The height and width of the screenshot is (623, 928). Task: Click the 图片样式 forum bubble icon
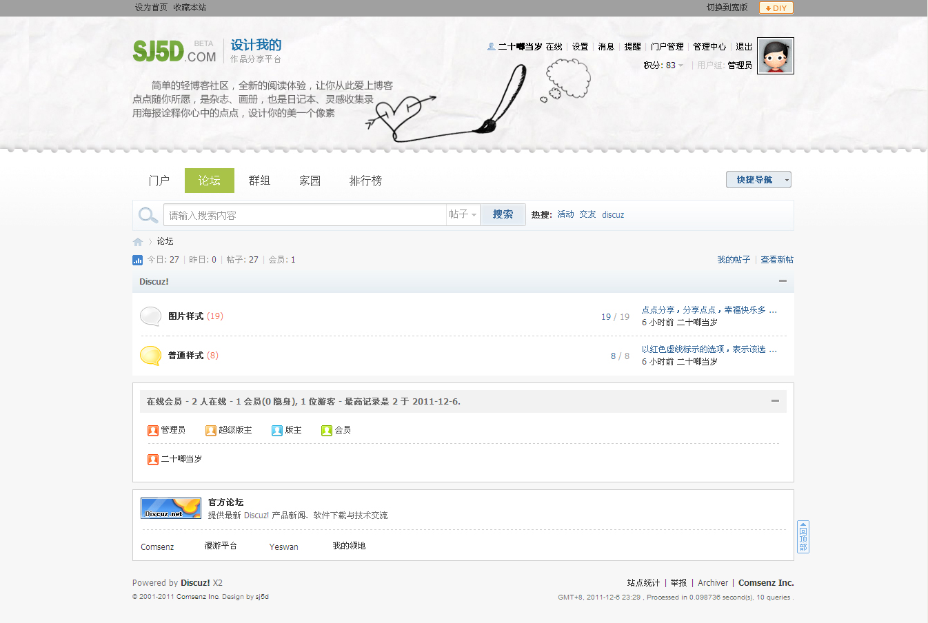pyautogui.click(x=150, y=316)
